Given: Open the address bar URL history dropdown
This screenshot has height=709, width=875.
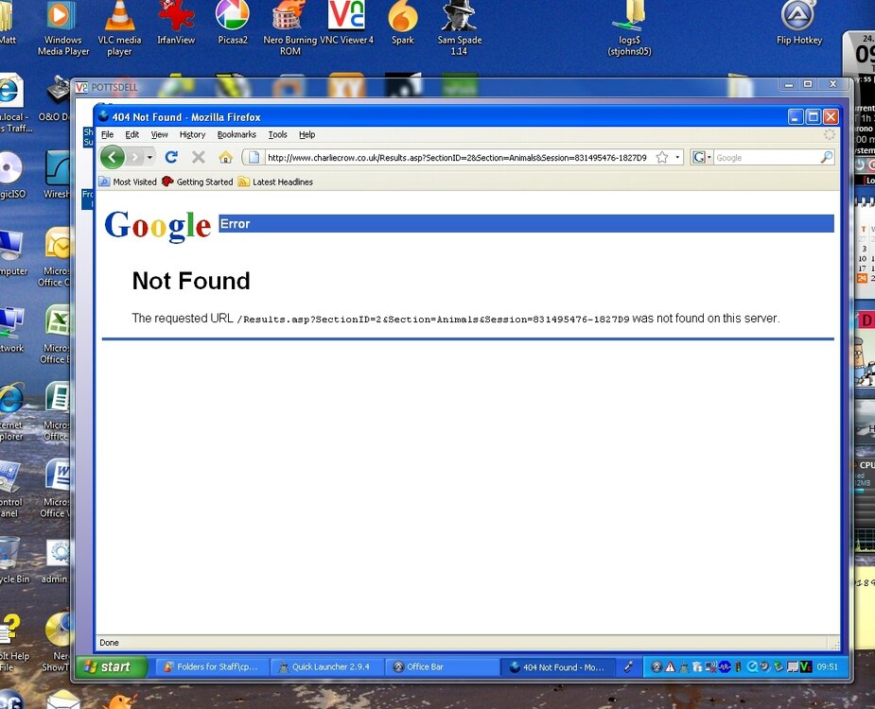Looking at the screenshot, I should click(x=677, y=157).
